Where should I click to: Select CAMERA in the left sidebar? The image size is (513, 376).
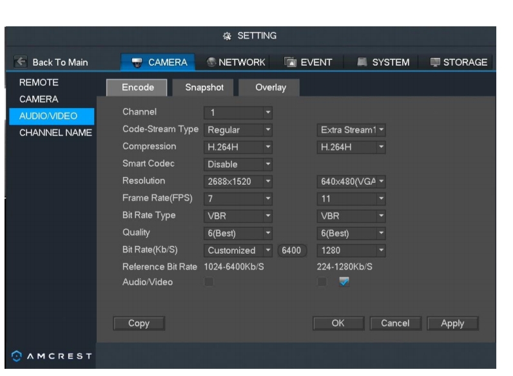point(39,99)
